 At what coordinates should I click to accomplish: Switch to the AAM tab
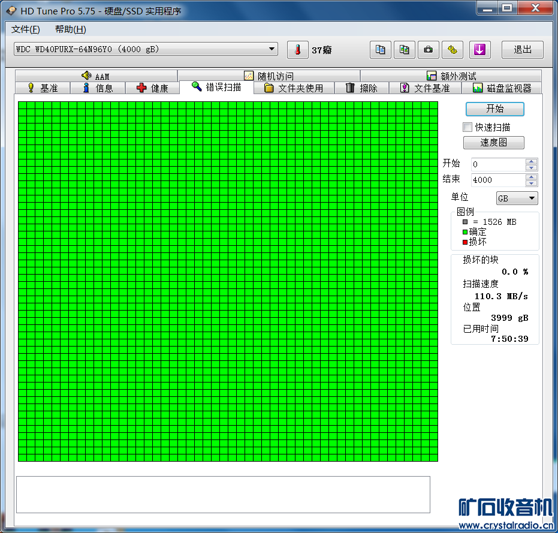pos(96,76)
